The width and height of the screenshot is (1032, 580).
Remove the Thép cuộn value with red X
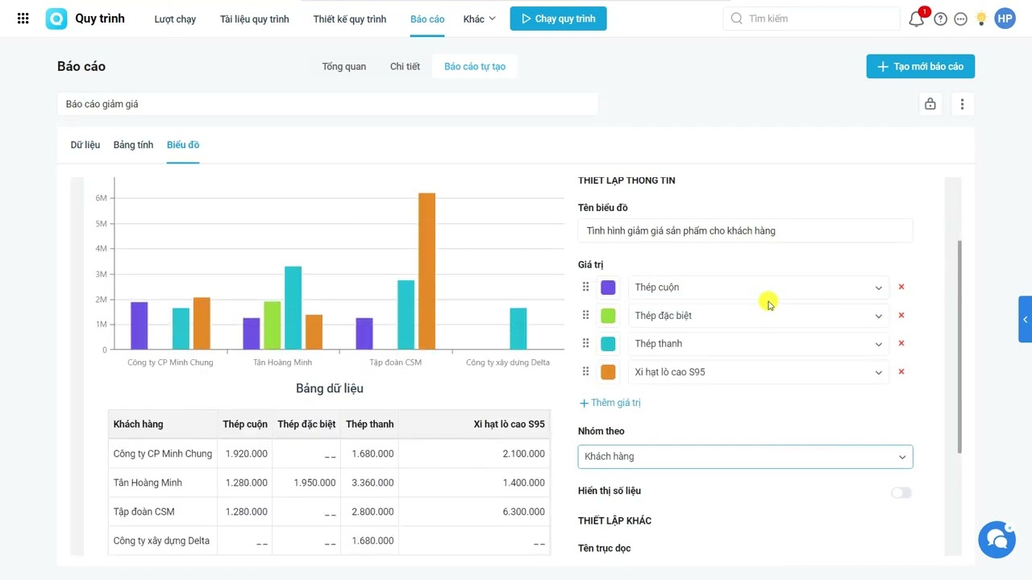coord(901,287)
